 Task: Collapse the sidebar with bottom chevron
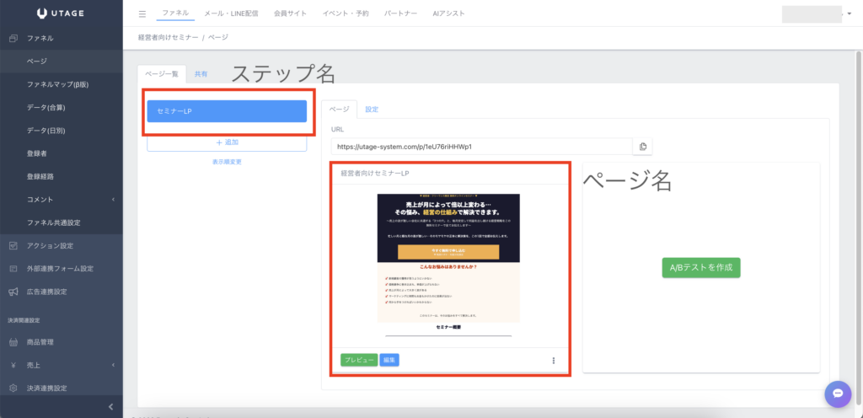click(110, 407)
